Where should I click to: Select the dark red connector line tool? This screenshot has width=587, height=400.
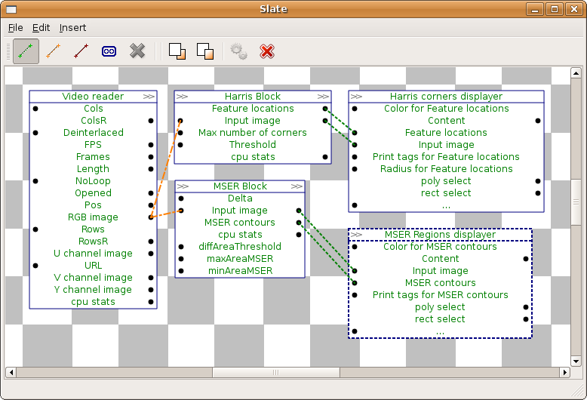81,51
